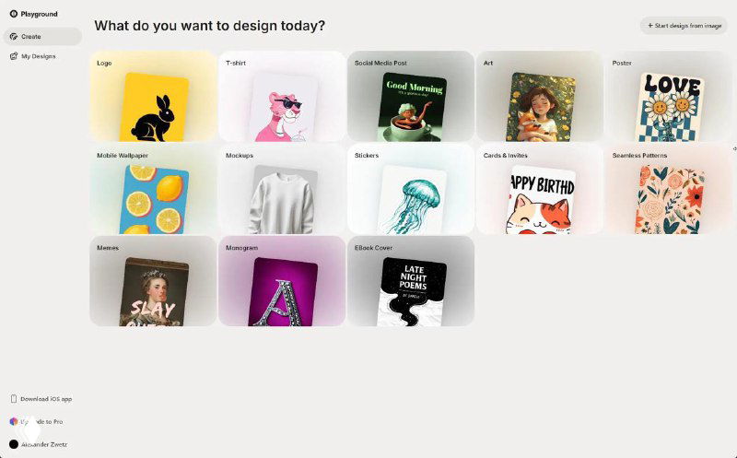Image resolution: width=737 pixels, height=458 pixels.
Task: Click the phone icon for iOS app
Action: [14, 399]
